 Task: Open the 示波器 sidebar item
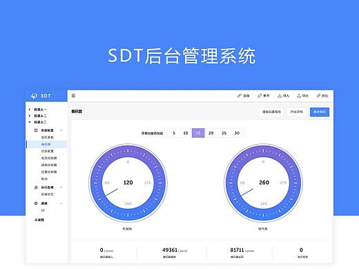pyautogui.click(x=39, y=220)
